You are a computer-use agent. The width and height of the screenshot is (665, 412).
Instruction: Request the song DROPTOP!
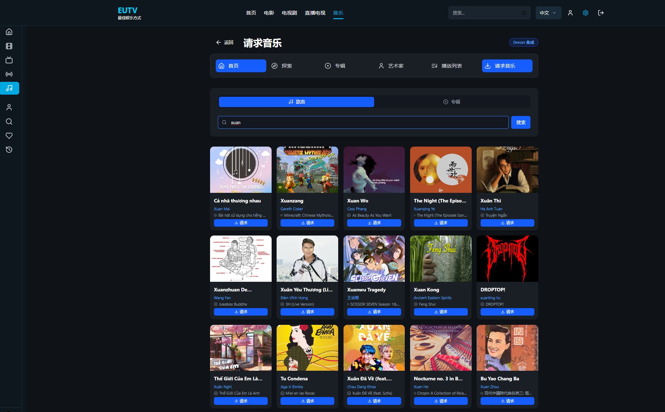tap(507, 312)
